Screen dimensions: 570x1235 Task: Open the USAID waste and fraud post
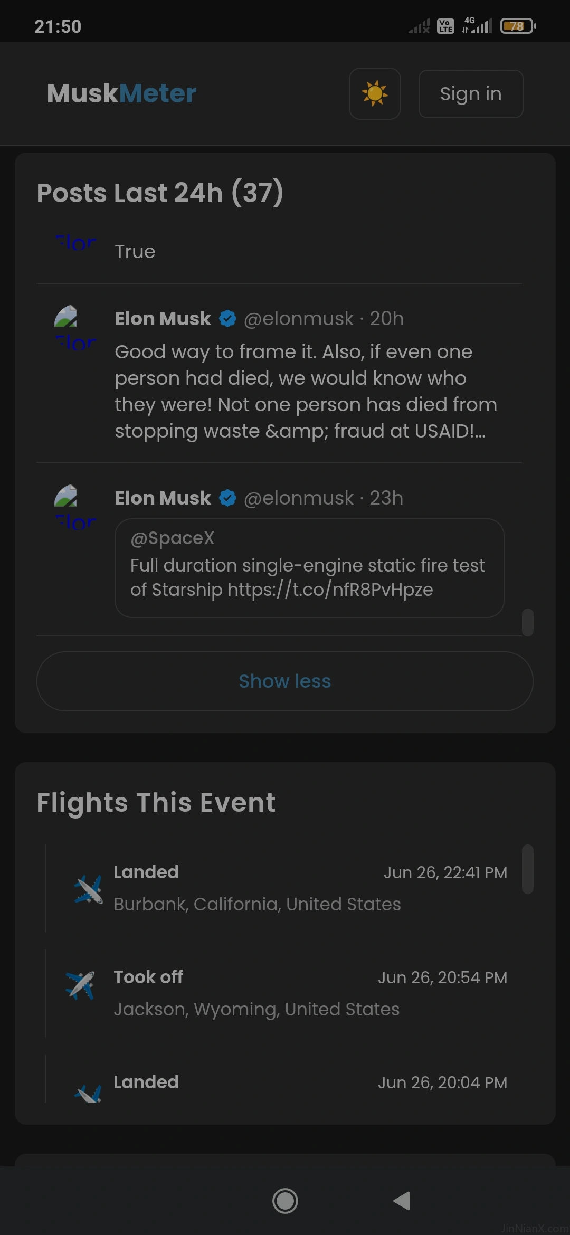[x=306, y=391]
